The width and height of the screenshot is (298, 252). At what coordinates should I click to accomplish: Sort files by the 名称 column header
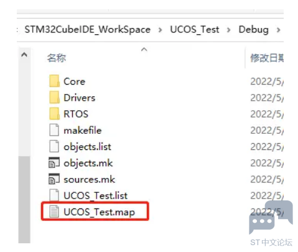pyautogui.click(x=57, y=58)
